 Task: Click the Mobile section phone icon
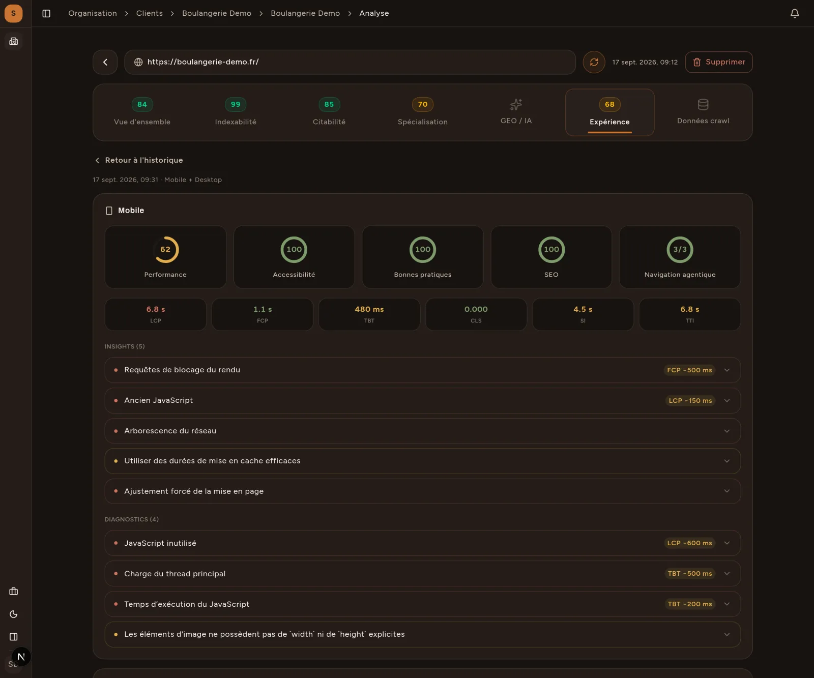(109, 211)
